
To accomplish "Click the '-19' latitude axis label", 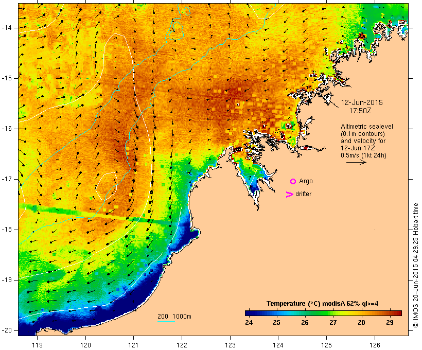I will [x=7, y=281].
